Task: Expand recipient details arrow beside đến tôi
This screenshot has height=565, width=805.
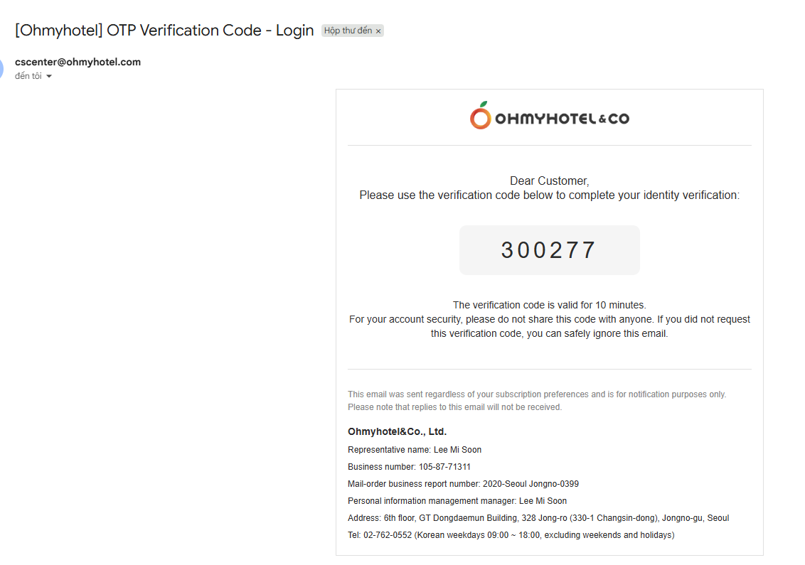Action: coord(49,76)
